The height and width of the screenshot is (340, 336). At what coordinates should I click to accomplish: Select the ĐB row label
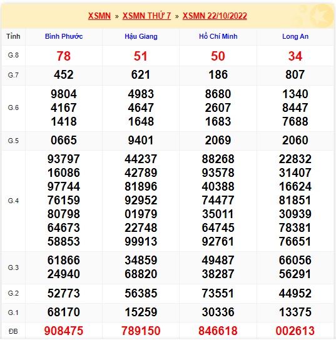coord(13,331)
